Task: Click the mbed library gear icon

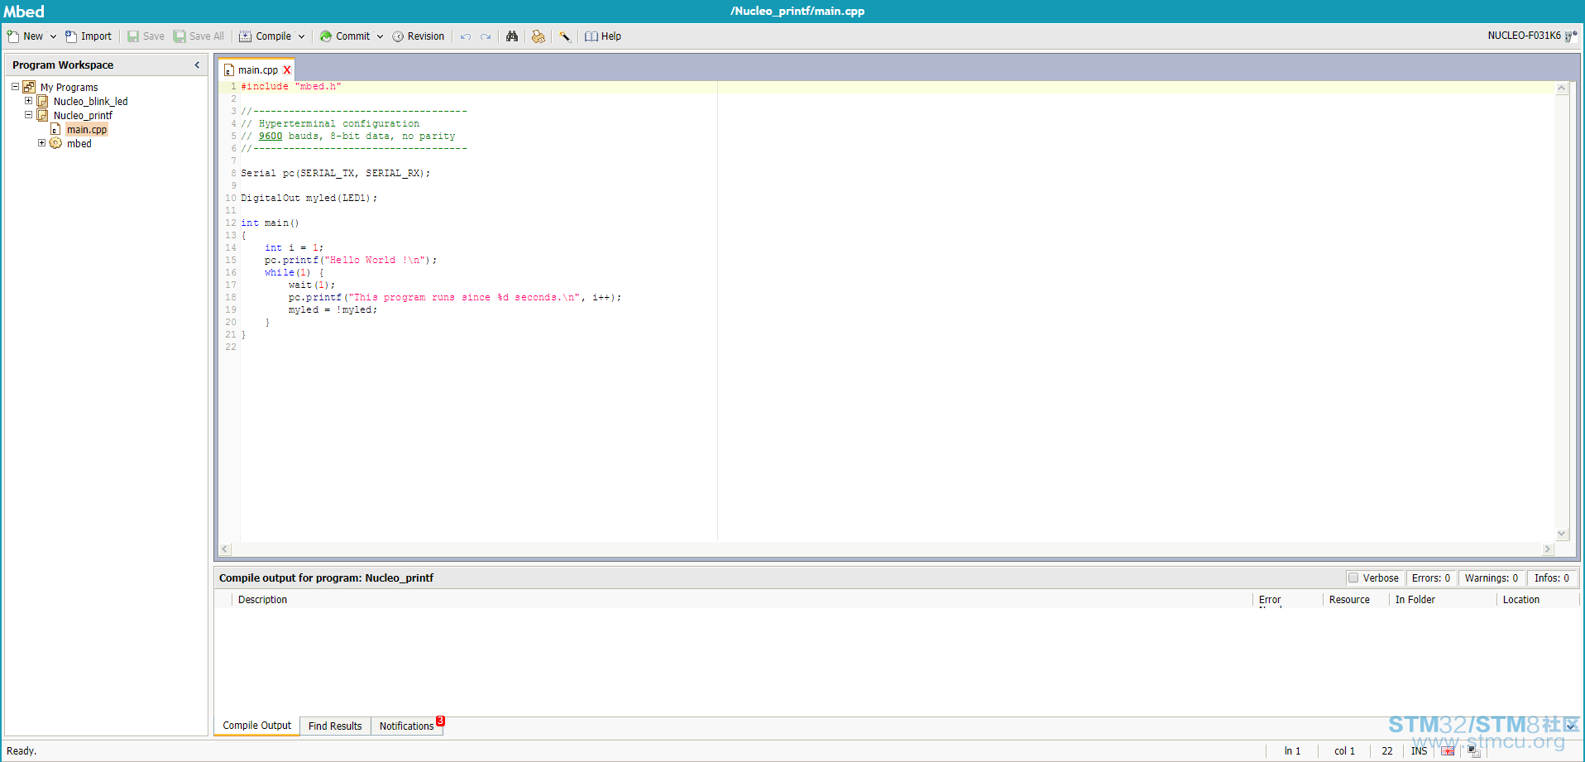Action: [x=55, y=143]
